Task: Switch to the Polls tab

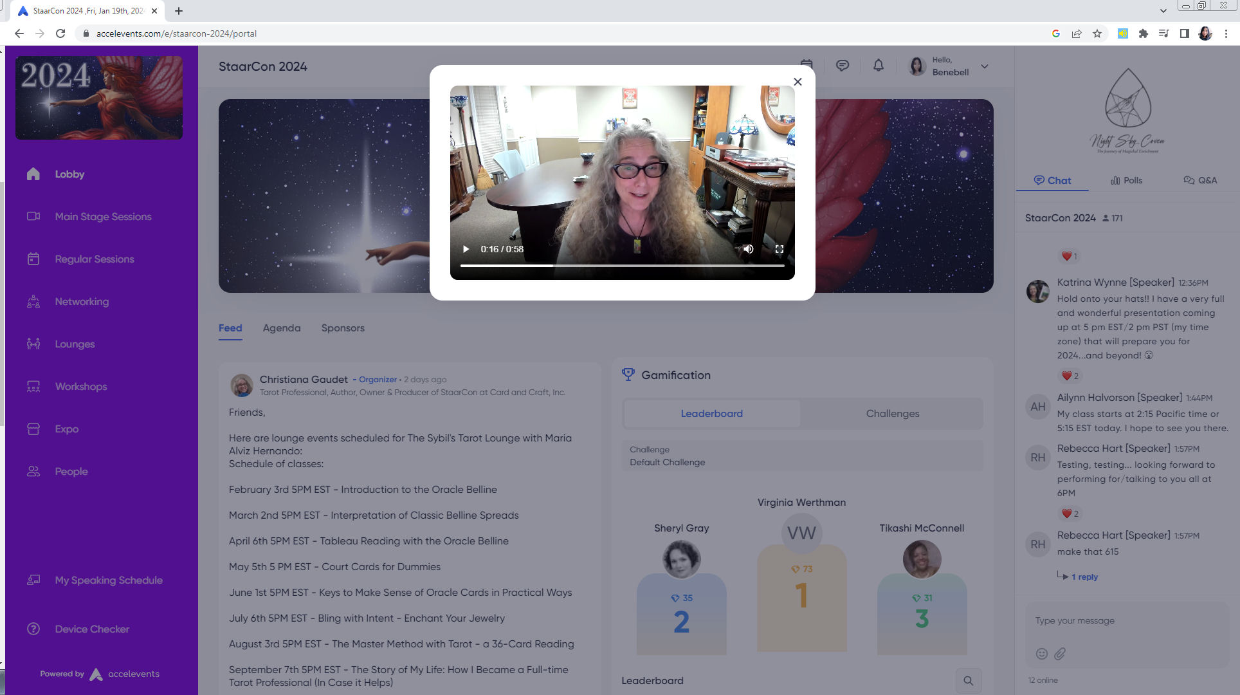Action: point(1126,180)
